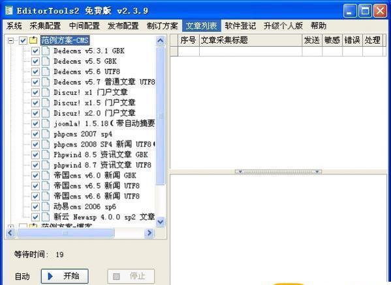Click the 发送 column header
Screen dimensions: 391x285
[312, 40]
